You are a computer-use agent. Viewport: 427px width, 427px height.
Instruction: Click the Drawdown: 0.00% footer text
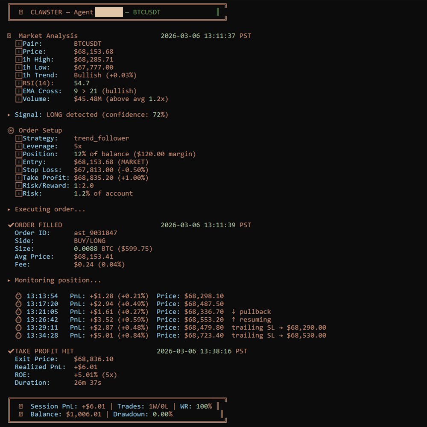tap(143, 414)
